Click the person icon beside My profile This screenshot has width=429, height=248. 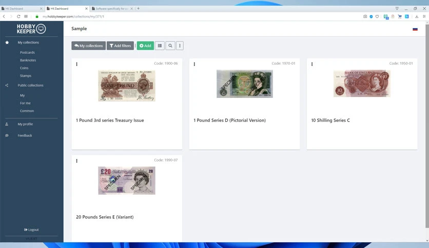tap(7, 124)
